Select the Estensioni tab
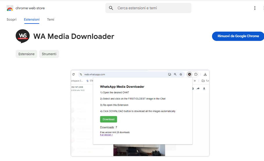This screenshot has width=264, height=161. coord(32,19)
